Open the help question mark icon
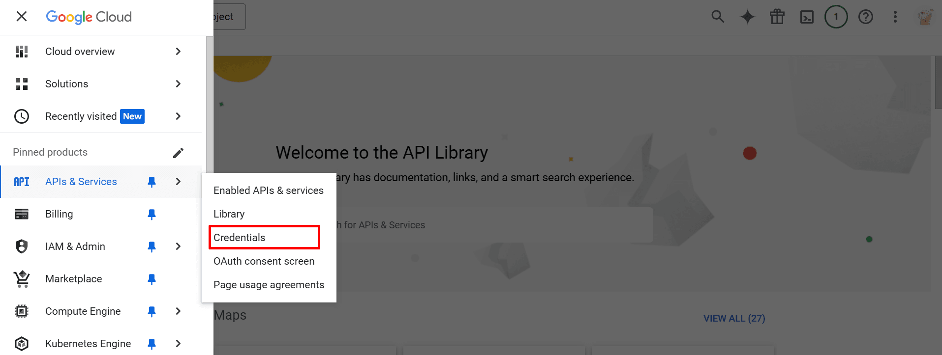 [866, 17]
